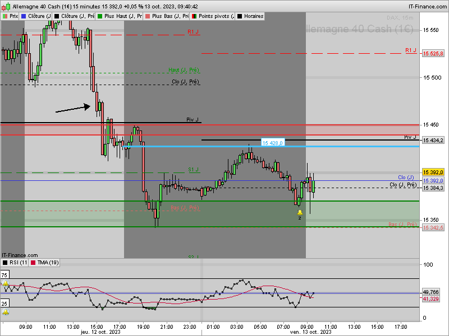Image resolution: width=449 pixels, height=336 pixels.
Task: Click the 21:00 time axis label
Action: coord(167,326)
